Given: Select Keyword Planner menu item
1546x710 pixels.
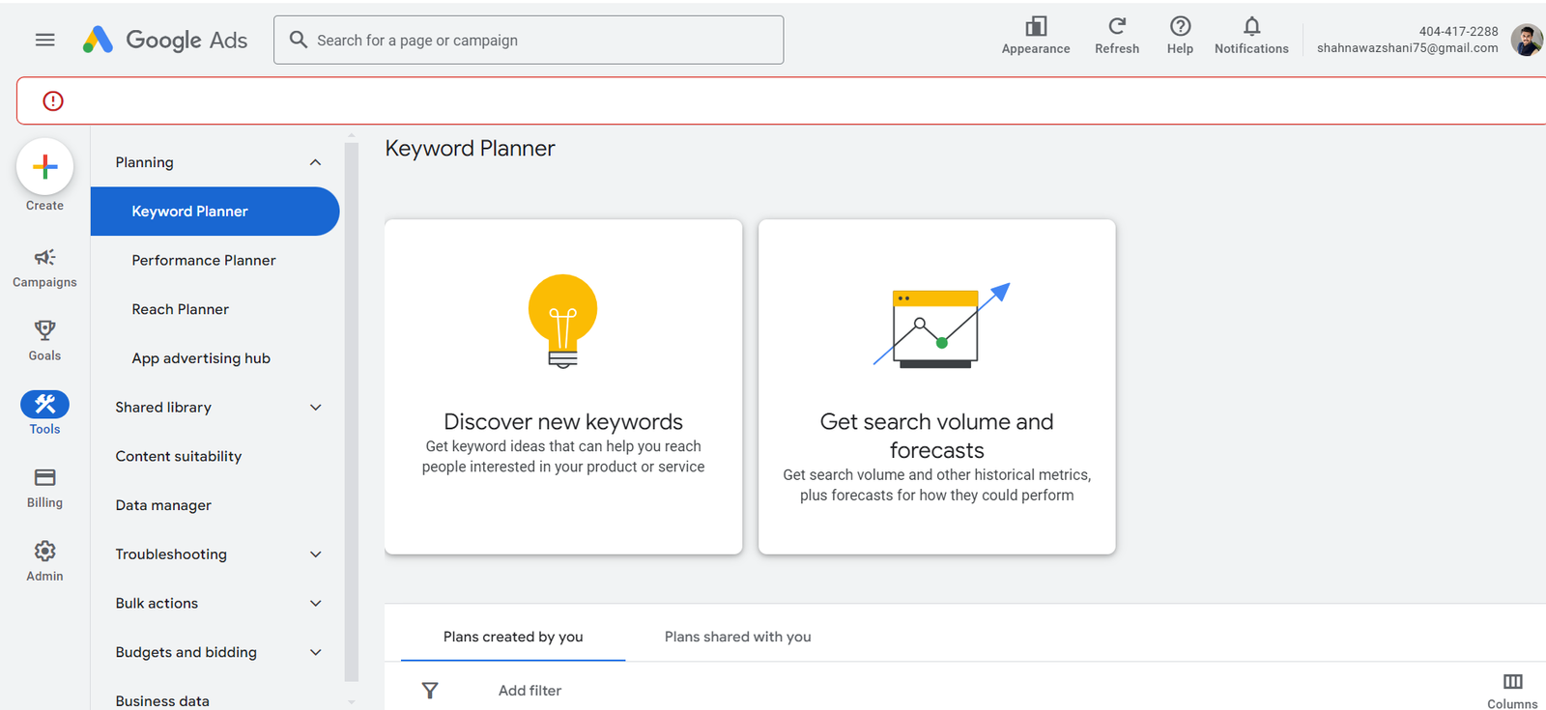Looking at the screenshot, I should point(215,212).
